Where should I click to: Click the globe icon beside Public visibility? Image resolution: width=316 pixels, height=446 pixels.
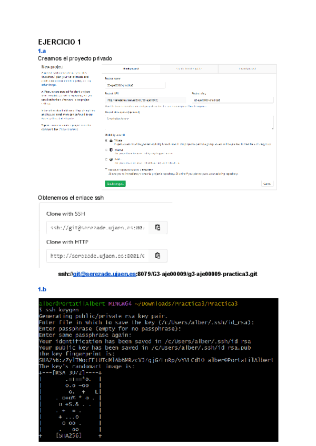pos(111,159)
